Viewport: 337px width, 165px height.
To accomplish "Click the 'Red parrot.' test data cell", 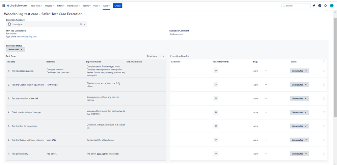I will pyautogui.click(x=52, y=154).
